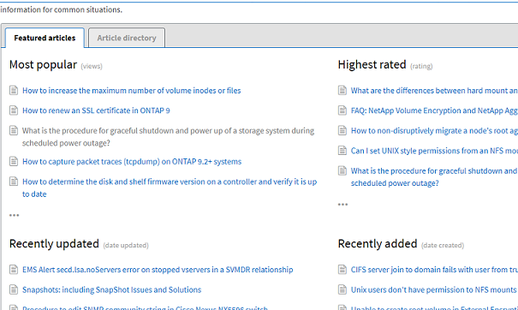The width and height of the screenshot is (518, 310).
Task: Expand more Highest rated articles via ellipsis
Action: click(x=343, y=205)
